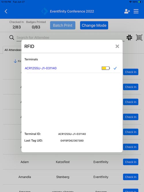This screenshot has width=144, height=192.
Task: Click the Change Mode button
Action: (94, 25)
